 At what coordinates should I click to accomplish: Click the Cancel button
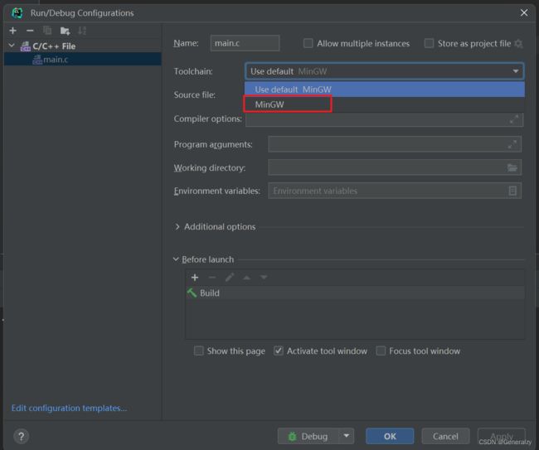pyautogui.click(x=445, y=436)
